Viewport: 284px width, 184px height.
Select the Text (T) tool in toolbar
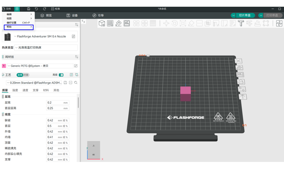point(241,23)
